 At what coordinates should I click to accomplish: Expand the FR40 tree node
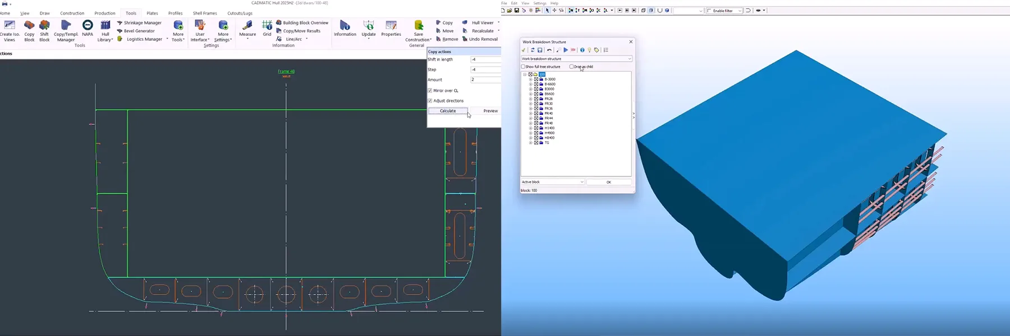[530, 114]
